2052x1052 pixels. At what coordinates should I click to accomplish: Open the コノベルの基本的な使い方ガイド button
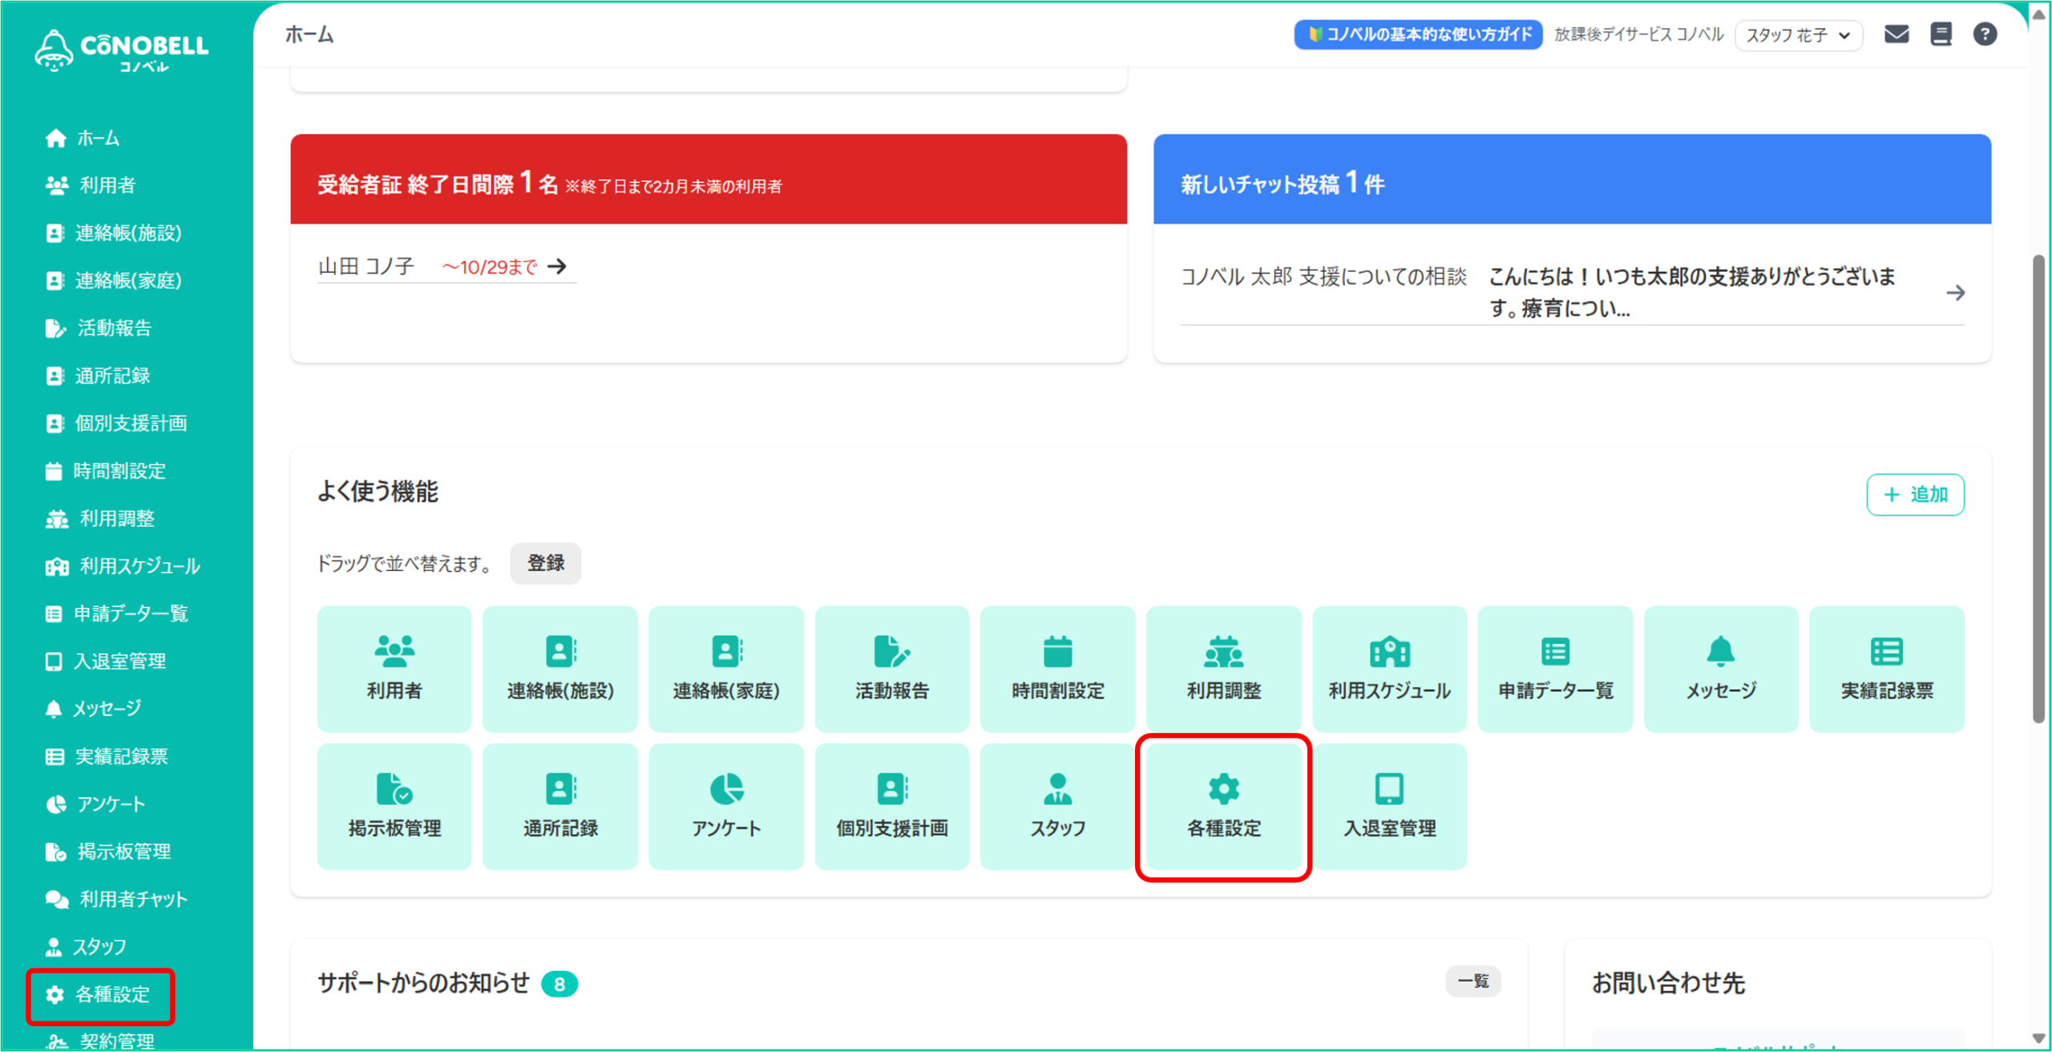tap(1417, 34)
